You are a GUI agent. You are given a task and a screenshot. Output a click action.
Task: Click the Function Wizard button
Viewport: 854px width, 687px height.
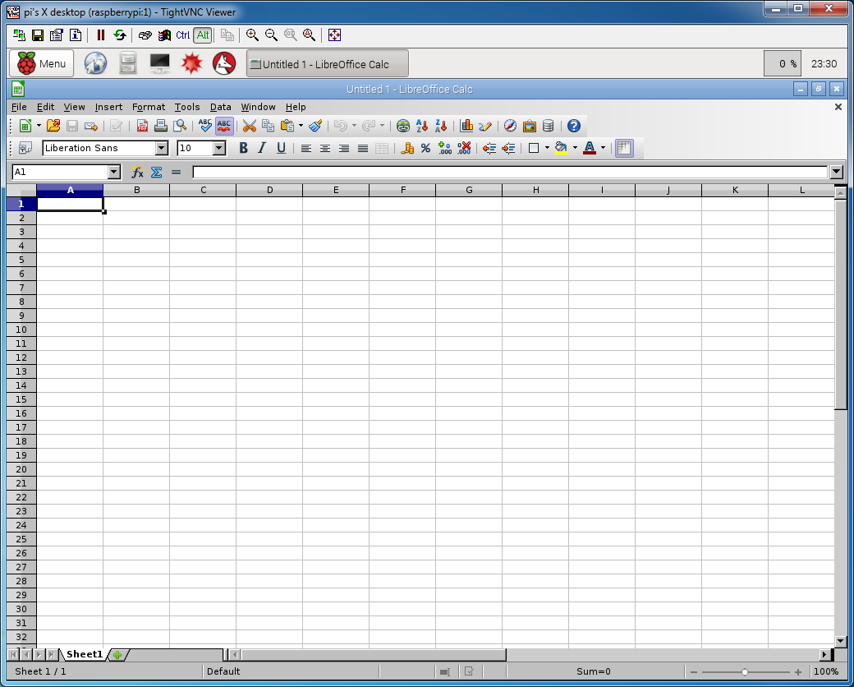pos(137,173)
